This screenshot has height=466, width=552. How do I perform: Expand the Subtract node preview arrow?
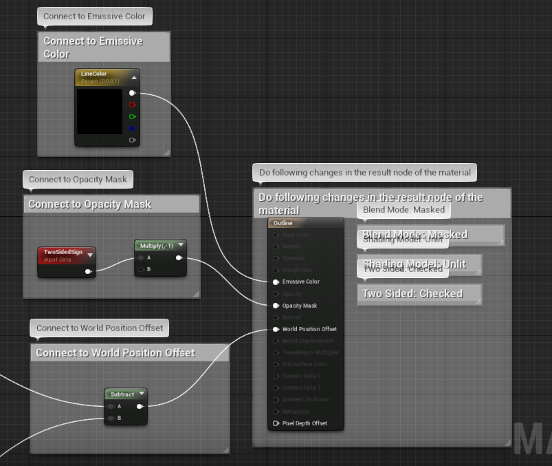(x=142, y=394)
